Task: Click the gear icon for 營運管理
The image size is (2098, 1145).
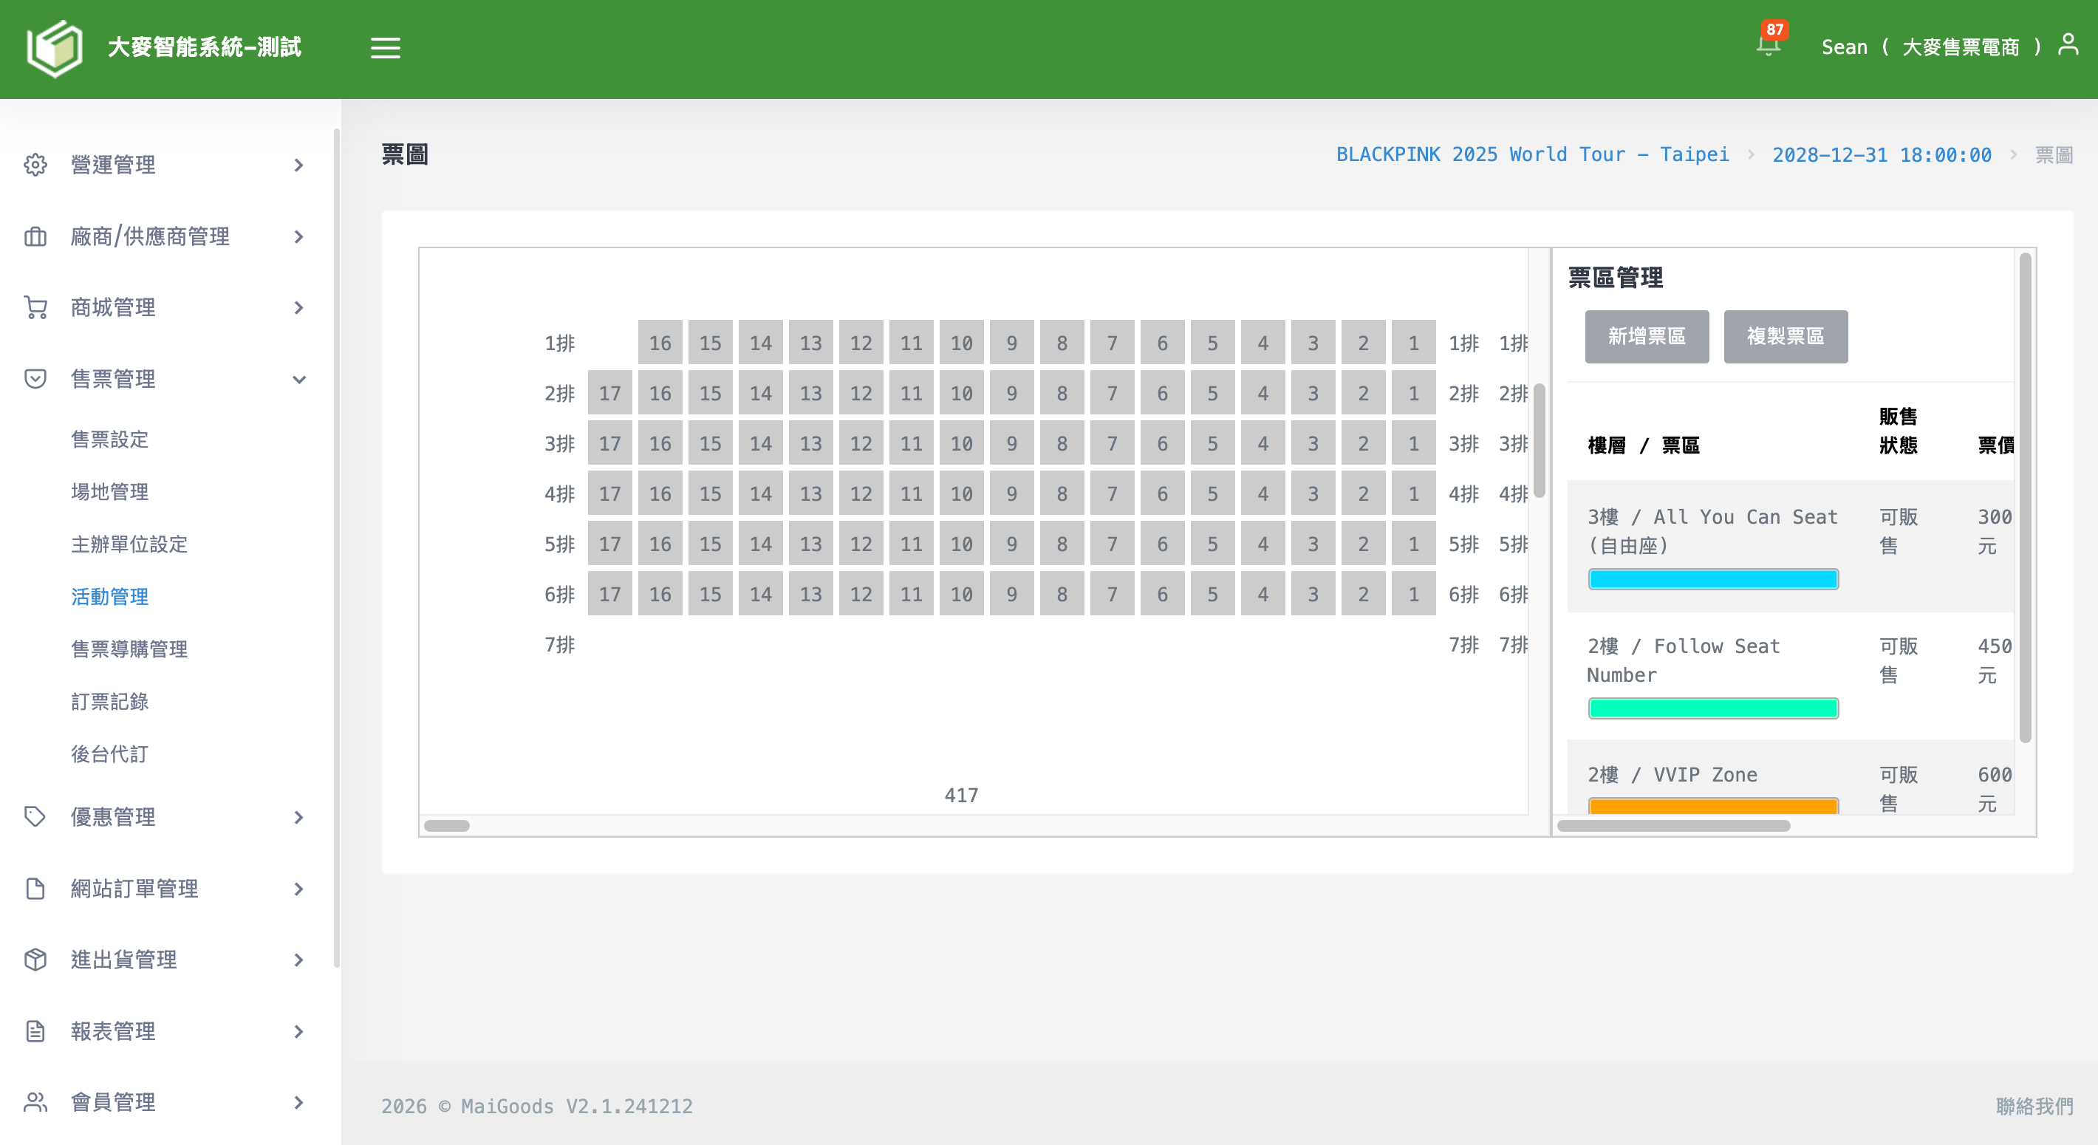Action: [35, 165]
